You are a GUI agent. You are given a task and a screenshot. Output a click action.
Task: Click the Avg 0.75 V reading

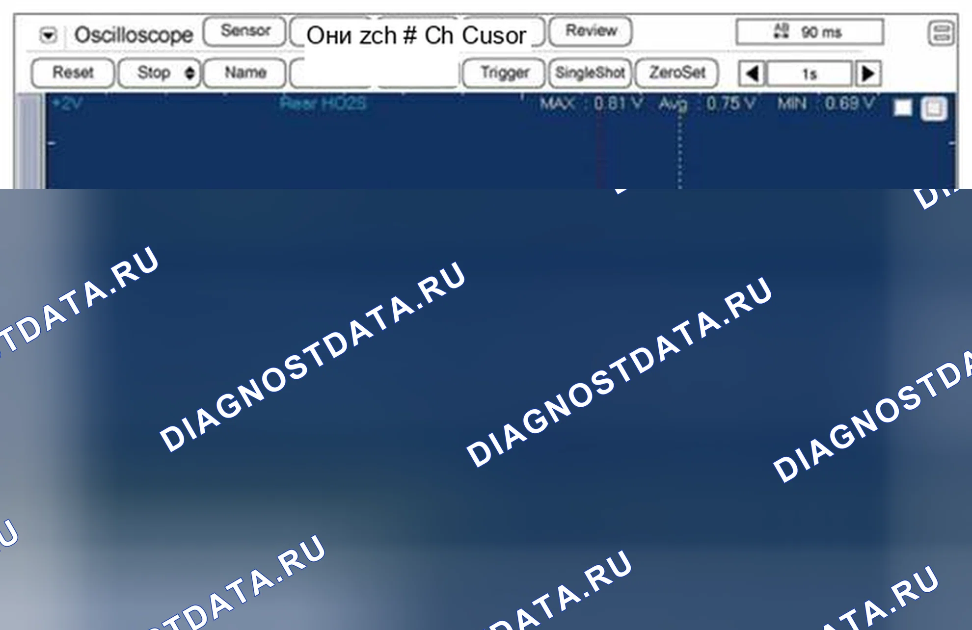[x=707, y=104]
